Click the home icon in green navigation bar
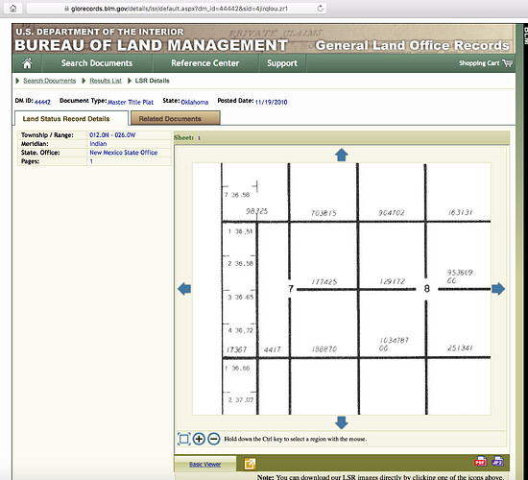This screenshot has width=528, height=480. [27, 63]
